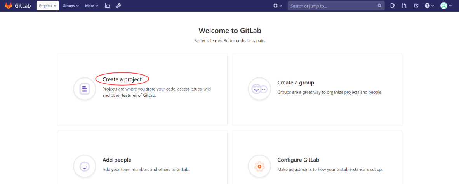Viewport: 459px width, 184px height.
Task: Click 'Make adjustments to how your GitLab instance' text
Action: coord(330,169)
